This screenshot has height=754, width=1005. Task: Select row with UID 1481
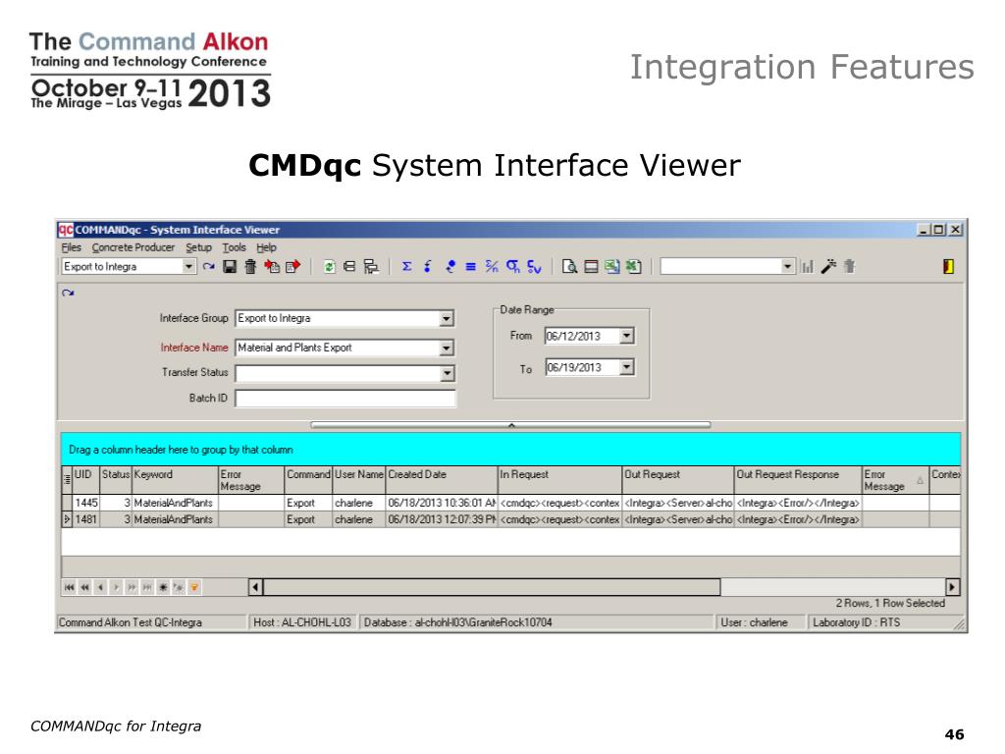click(x=510, y=519)
